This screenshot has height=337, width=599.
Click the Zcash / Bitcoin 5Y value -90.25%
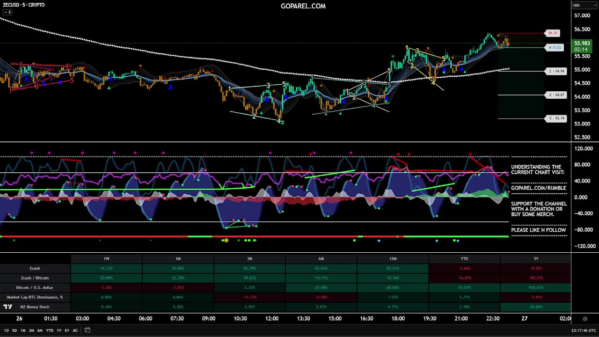click(536, 278)
